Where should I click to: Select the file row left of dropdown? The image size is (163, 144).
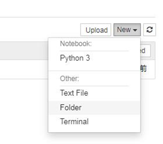click(x=24, y=69)
